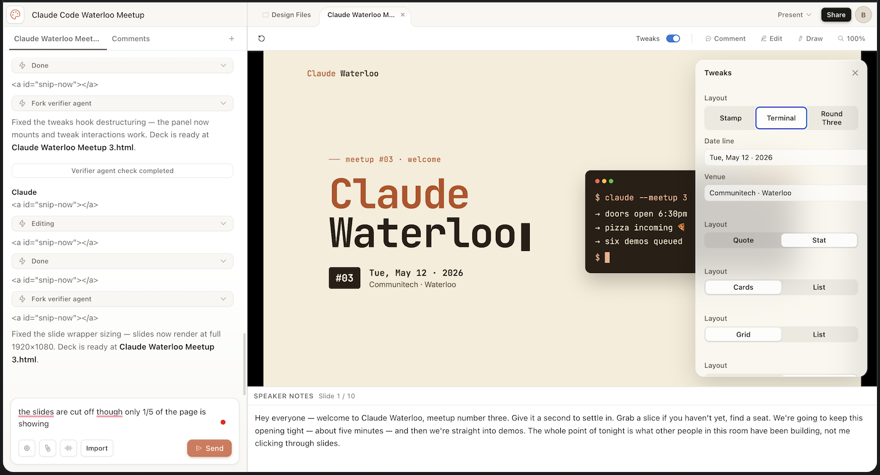Screen dimensions: 880x475
Task: Edit the Venue field
Action: [785, 193]
